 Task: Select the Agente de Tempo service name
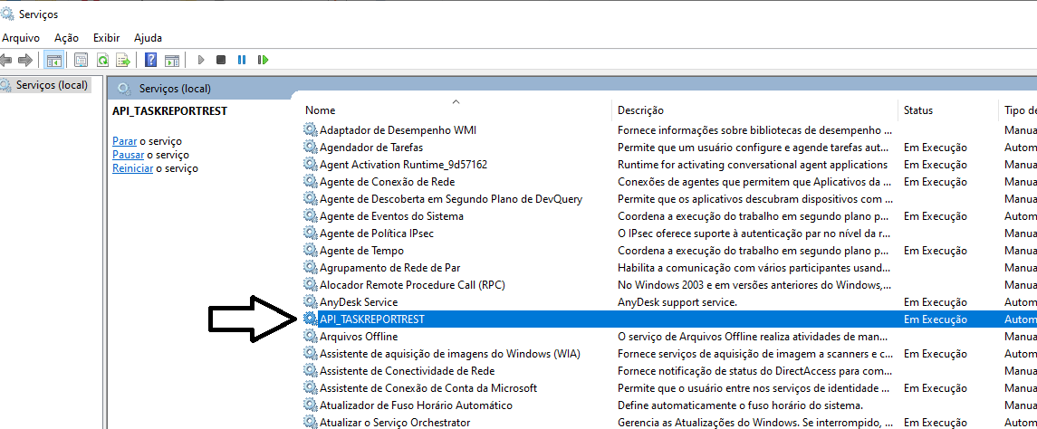361,251
